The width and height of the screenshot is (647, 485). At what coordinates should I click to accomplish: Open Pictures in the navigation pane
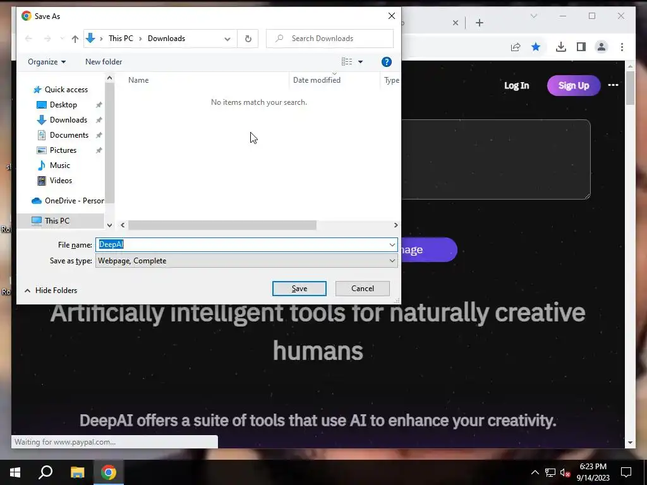(63, 150)
